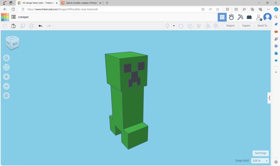Rename the design title creeper

tap(23, 17)
